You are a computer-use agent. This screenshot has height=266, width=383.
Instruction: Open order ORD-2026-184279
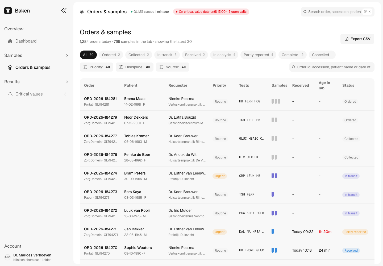click(101, 117)
